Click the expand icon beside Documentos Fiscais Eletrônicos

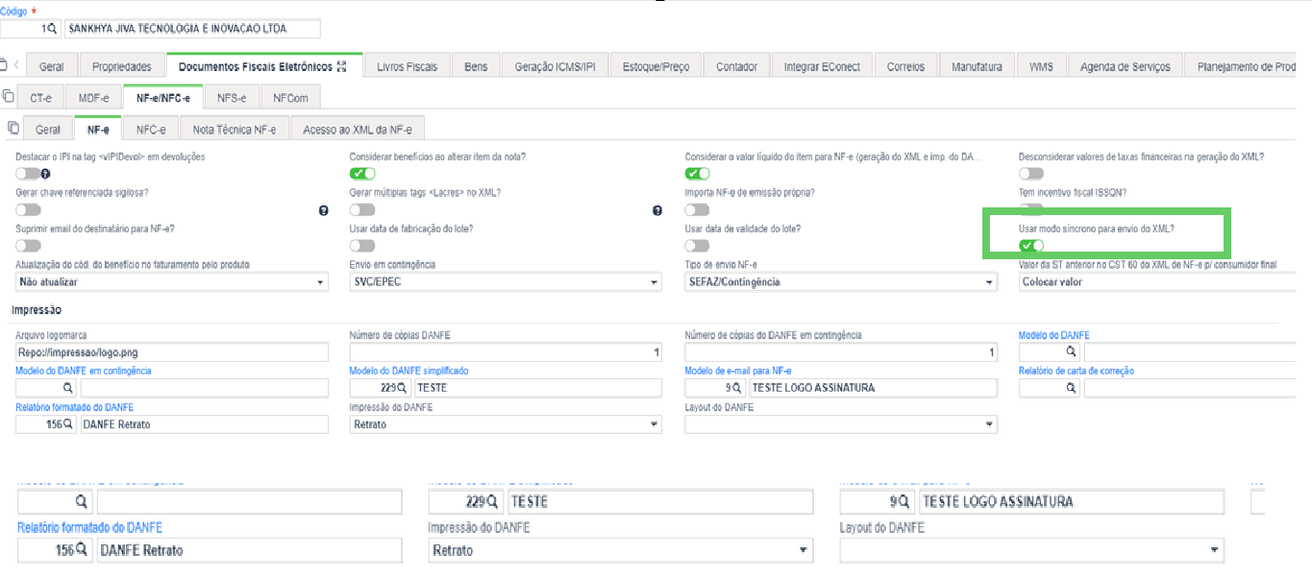[341, 66]
